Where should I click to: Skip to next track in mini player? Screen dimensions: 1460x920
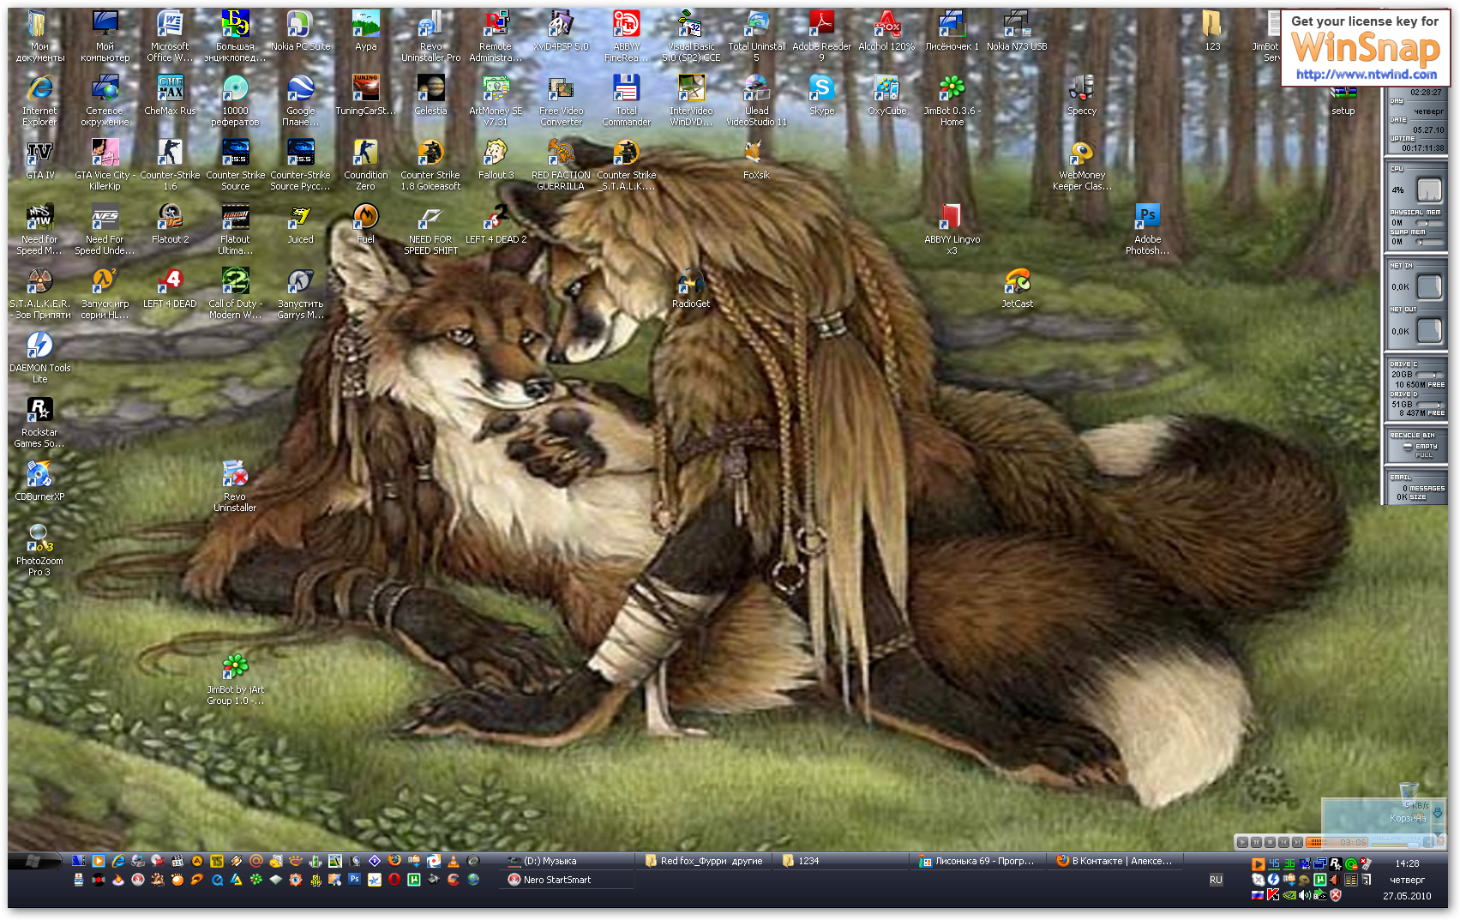pos(1297,842)
